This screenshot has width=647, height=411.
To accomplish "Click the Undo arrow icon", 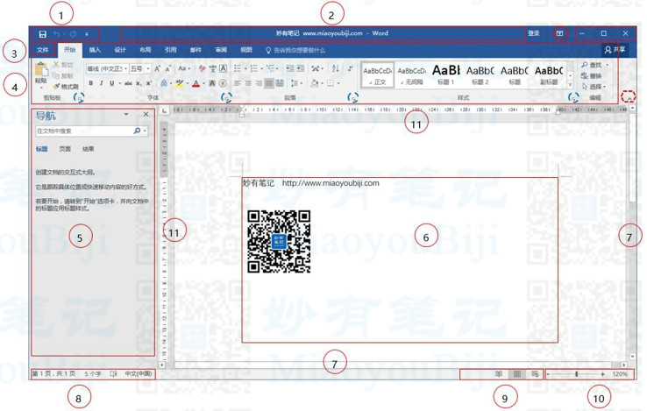I will click(x=56, y=34).
